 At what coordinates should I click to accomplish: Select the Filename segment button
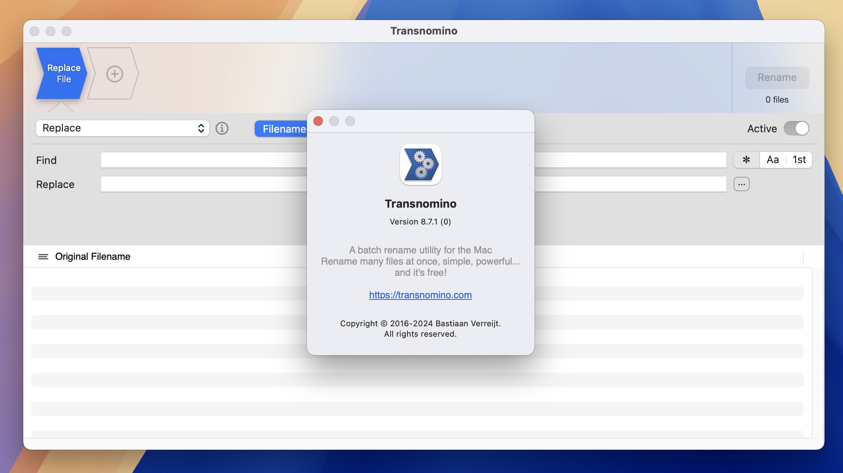(281, 129)
